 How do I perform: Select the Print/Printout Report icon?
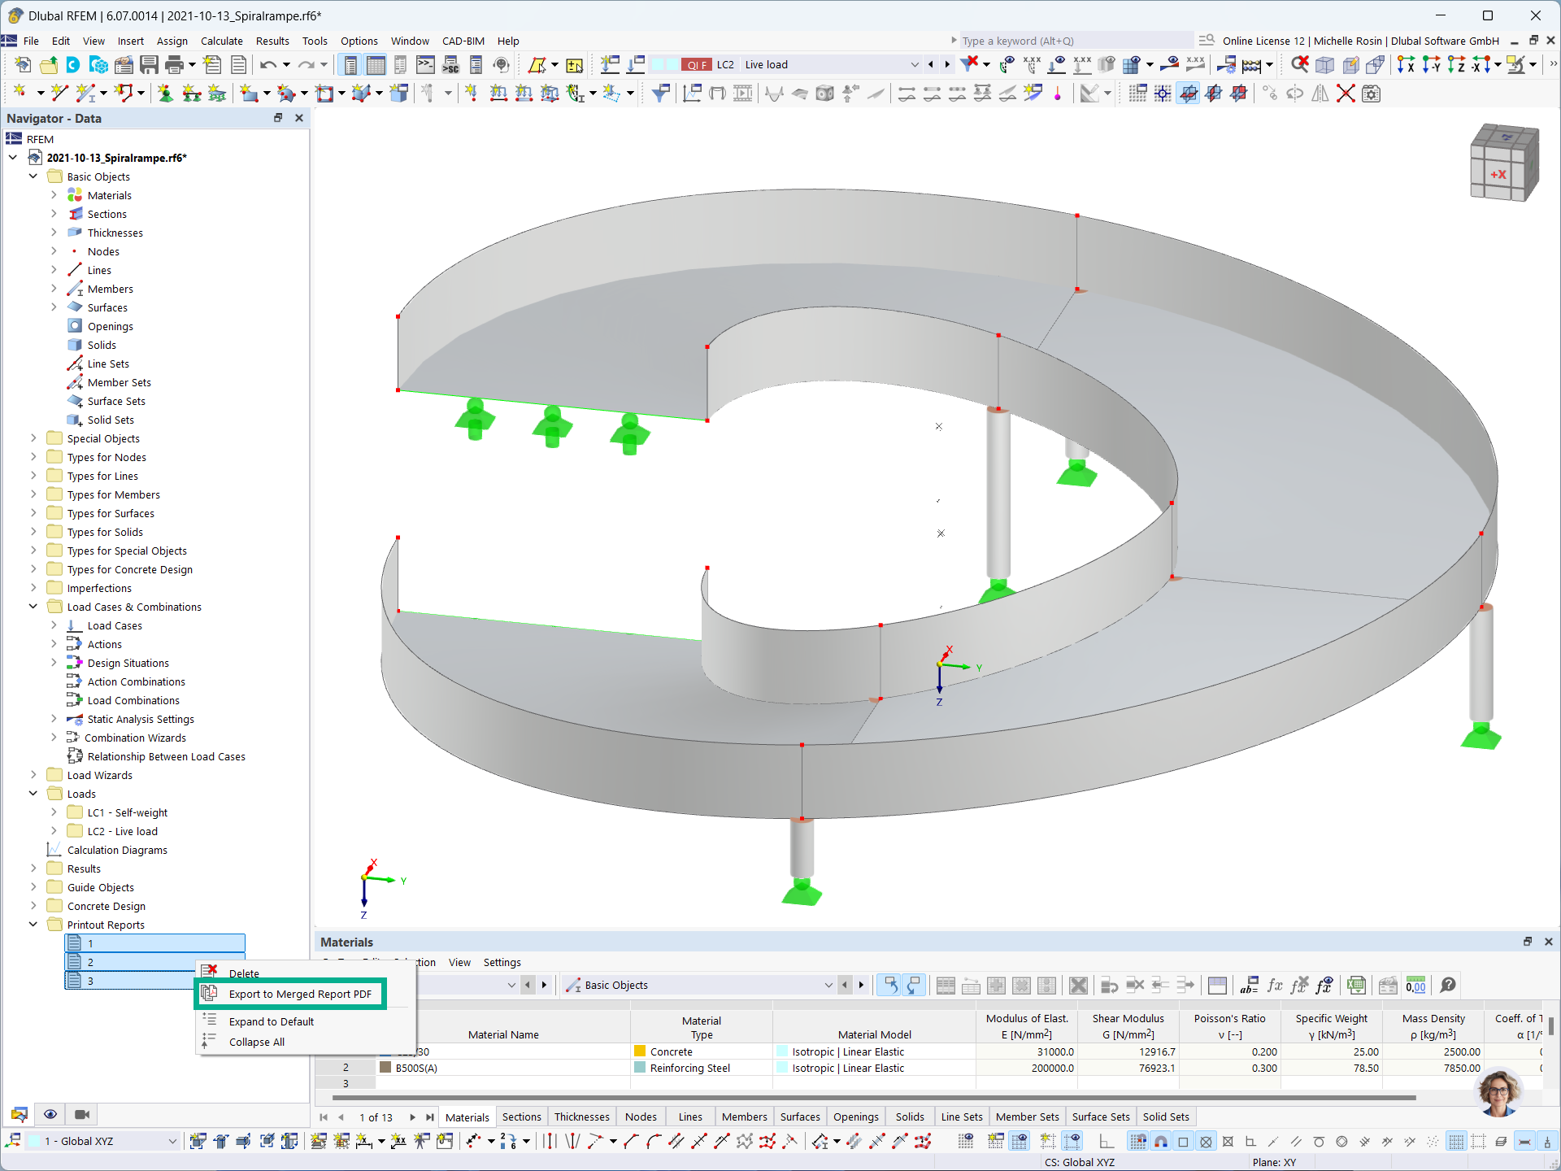240,64
